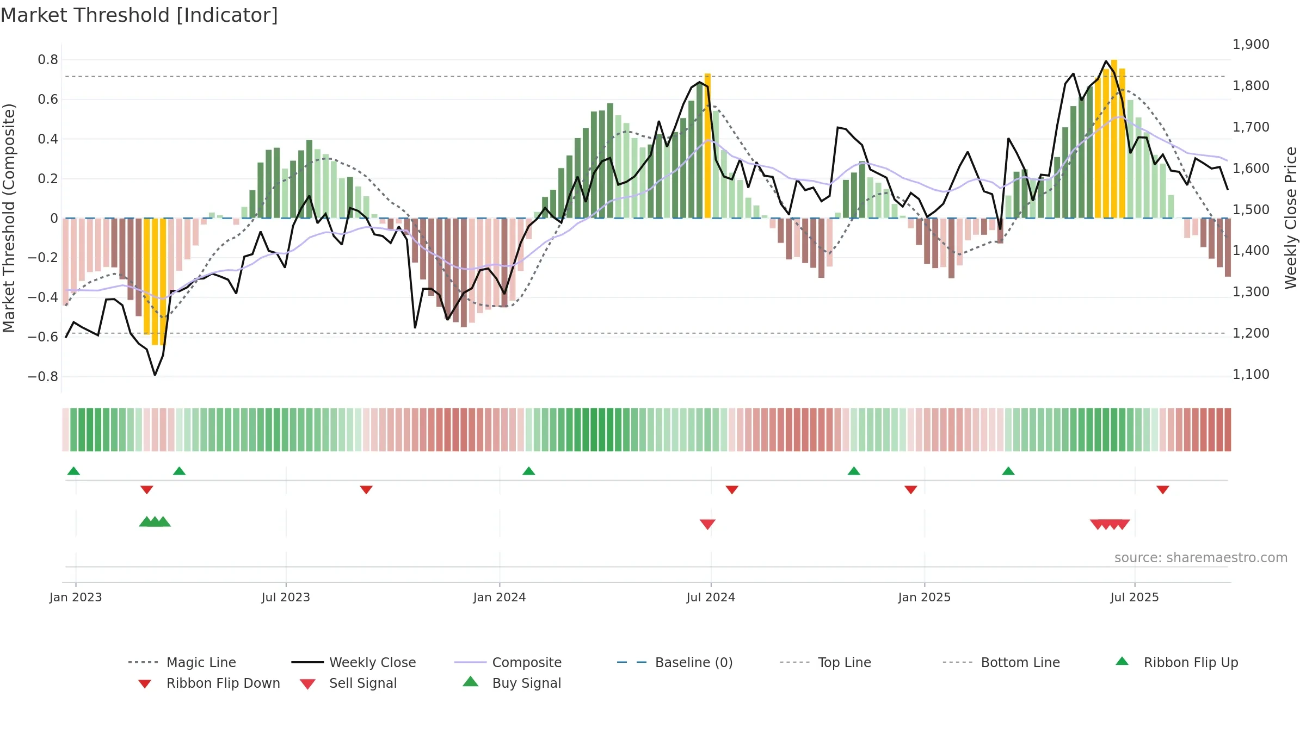Click the ribbon flip up marker near March 2025
The height and width of the screenshot is (734, 1306).
point(1008,471)
